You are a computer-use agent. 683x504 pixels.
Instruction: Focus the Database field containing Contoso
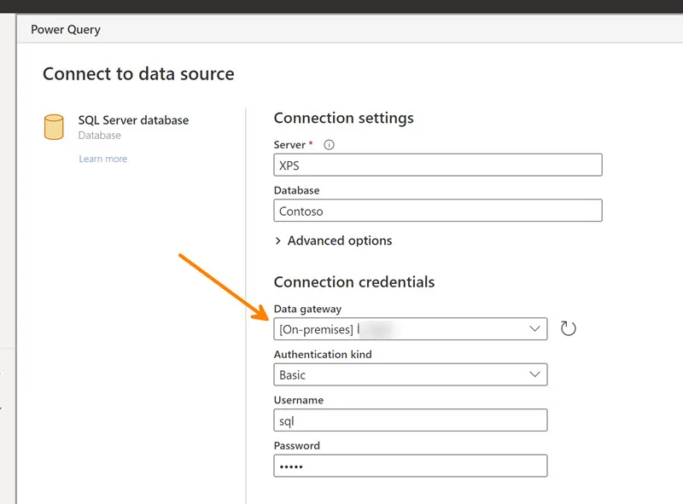438,211
